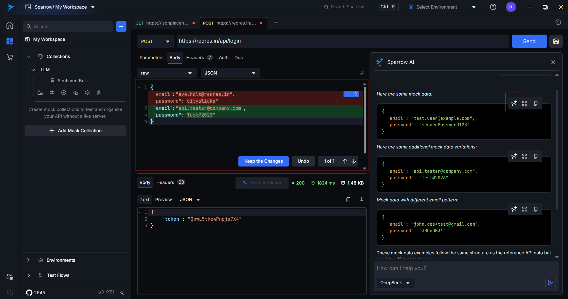
Task: Close the Sparrow AI panel
Action: [553, 62]
